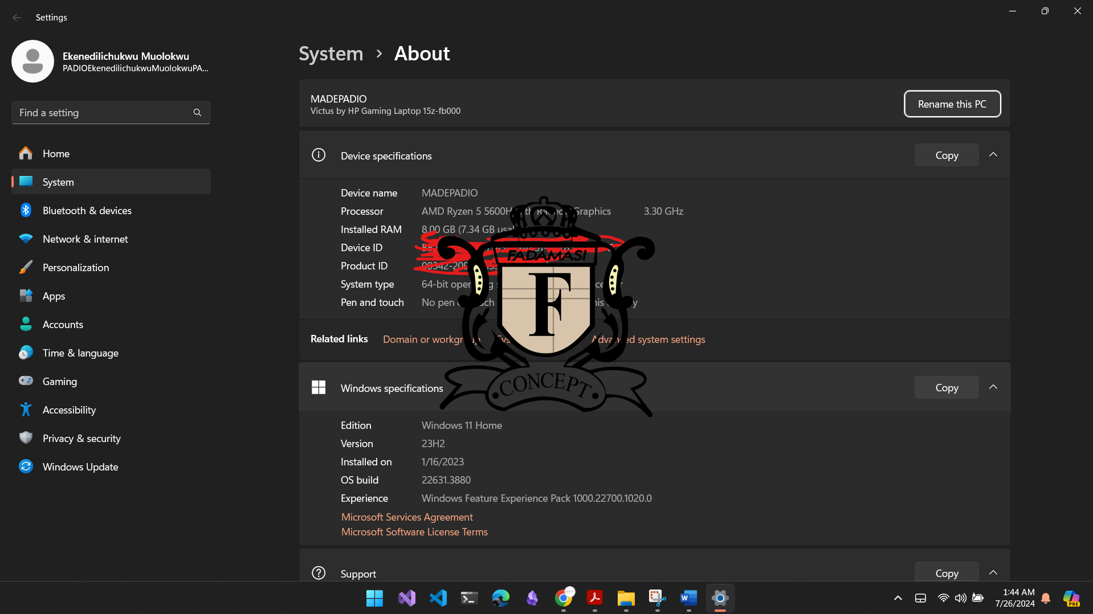This screenshot has width=1093, height=614.
Task: Copy the device specifications
Action: coord(947,155)
